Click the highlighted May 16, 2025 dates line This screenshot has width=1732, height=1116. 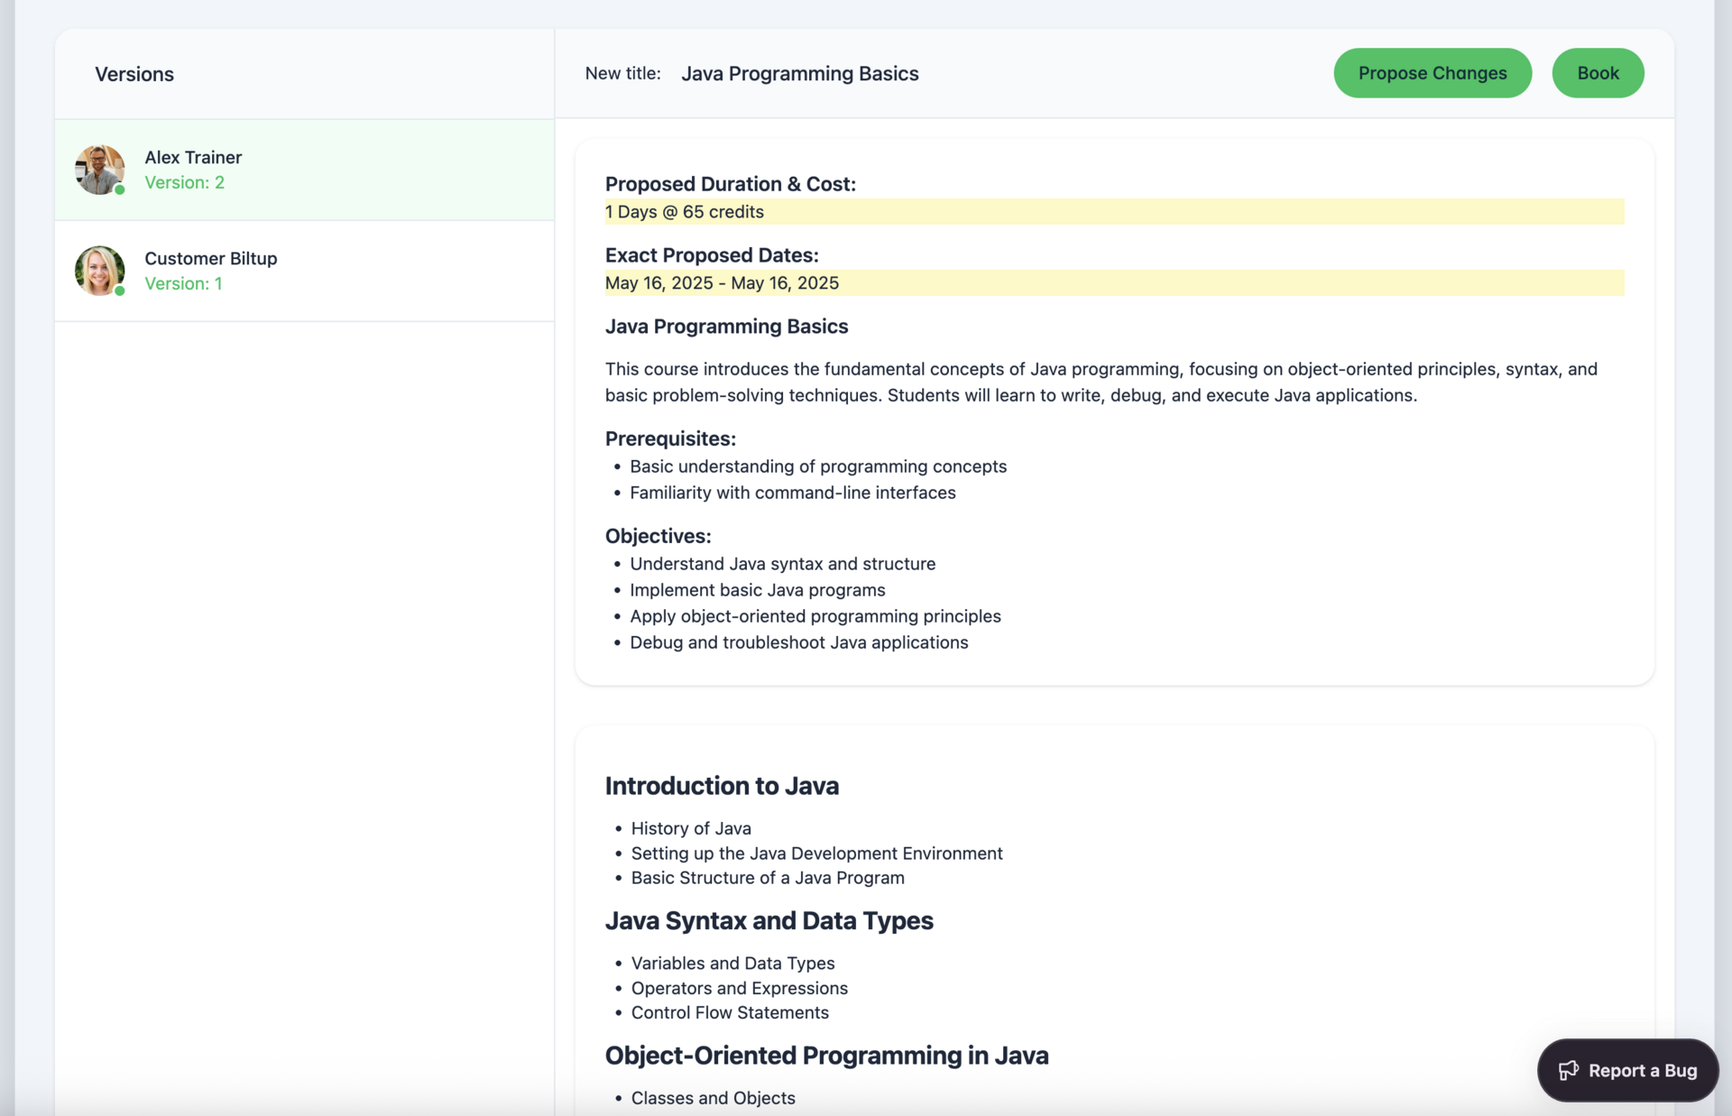tap(722, 283)
